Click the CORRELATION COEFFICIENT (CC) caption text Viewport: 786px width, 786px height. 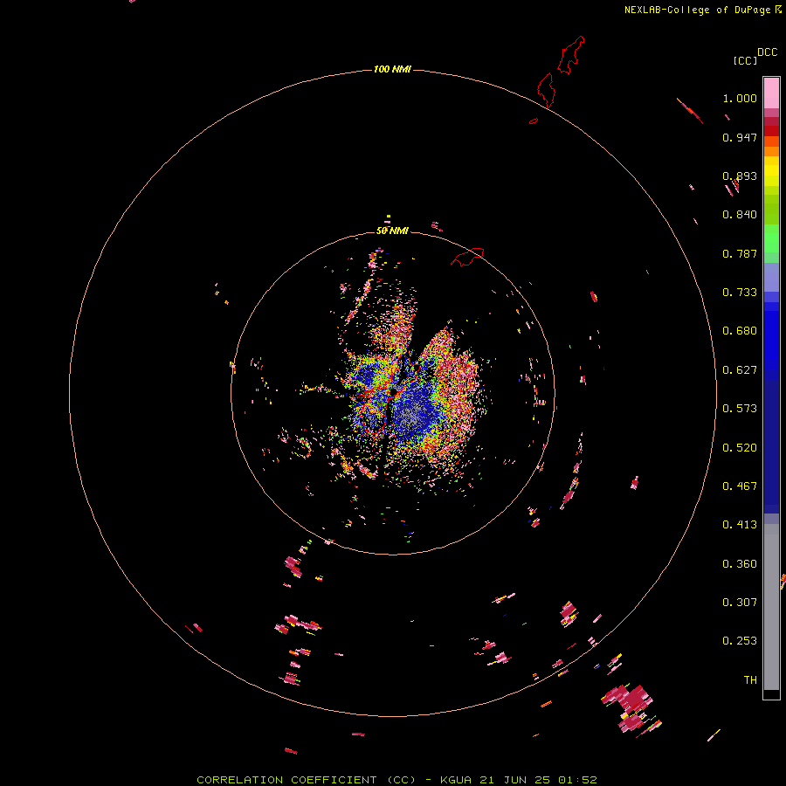click(306, 780)
